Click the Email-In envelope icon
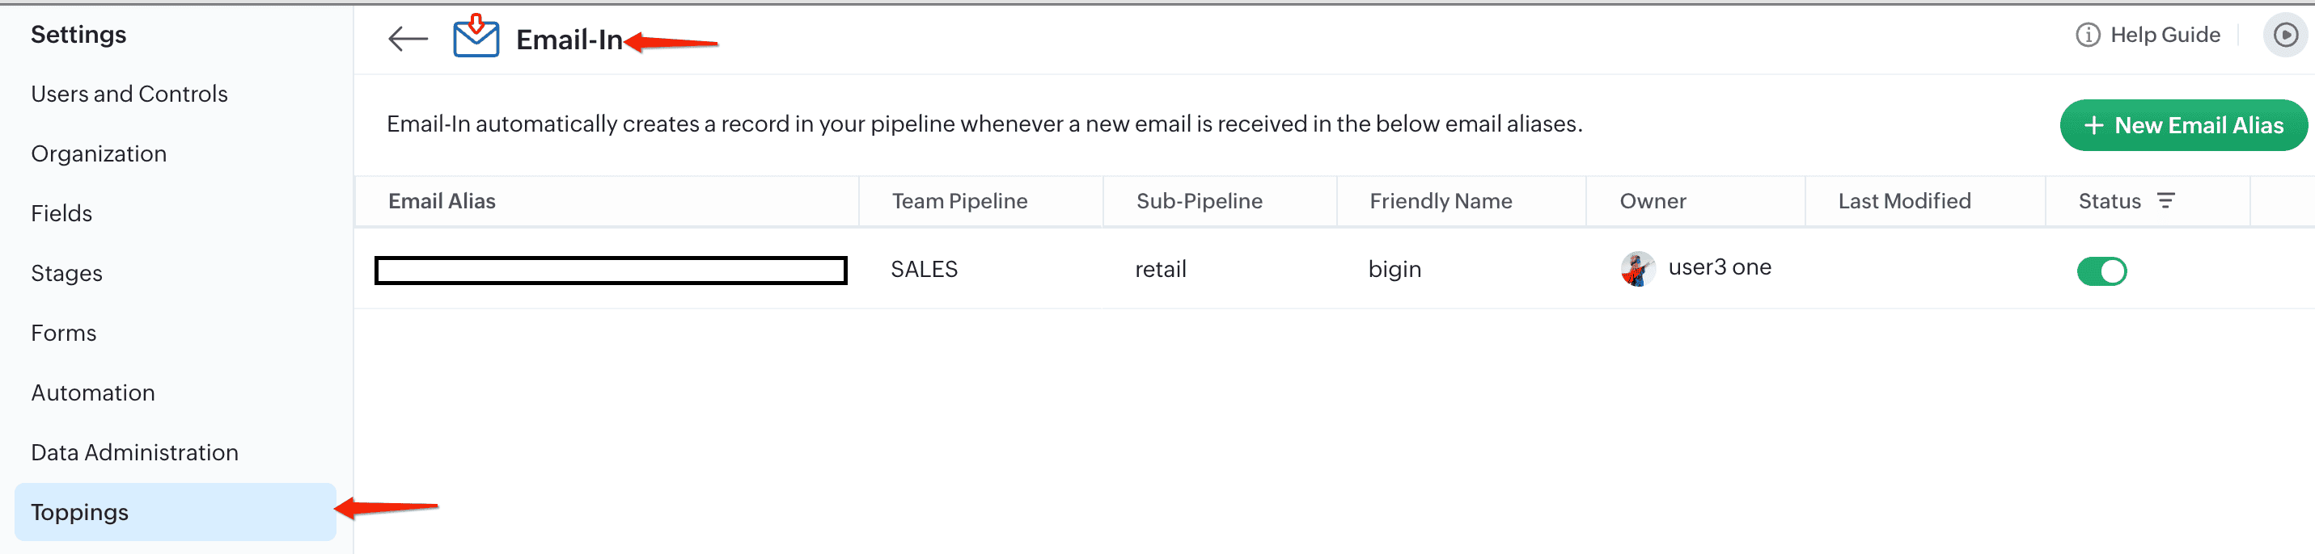2315x554 pixels. point(476,37)
